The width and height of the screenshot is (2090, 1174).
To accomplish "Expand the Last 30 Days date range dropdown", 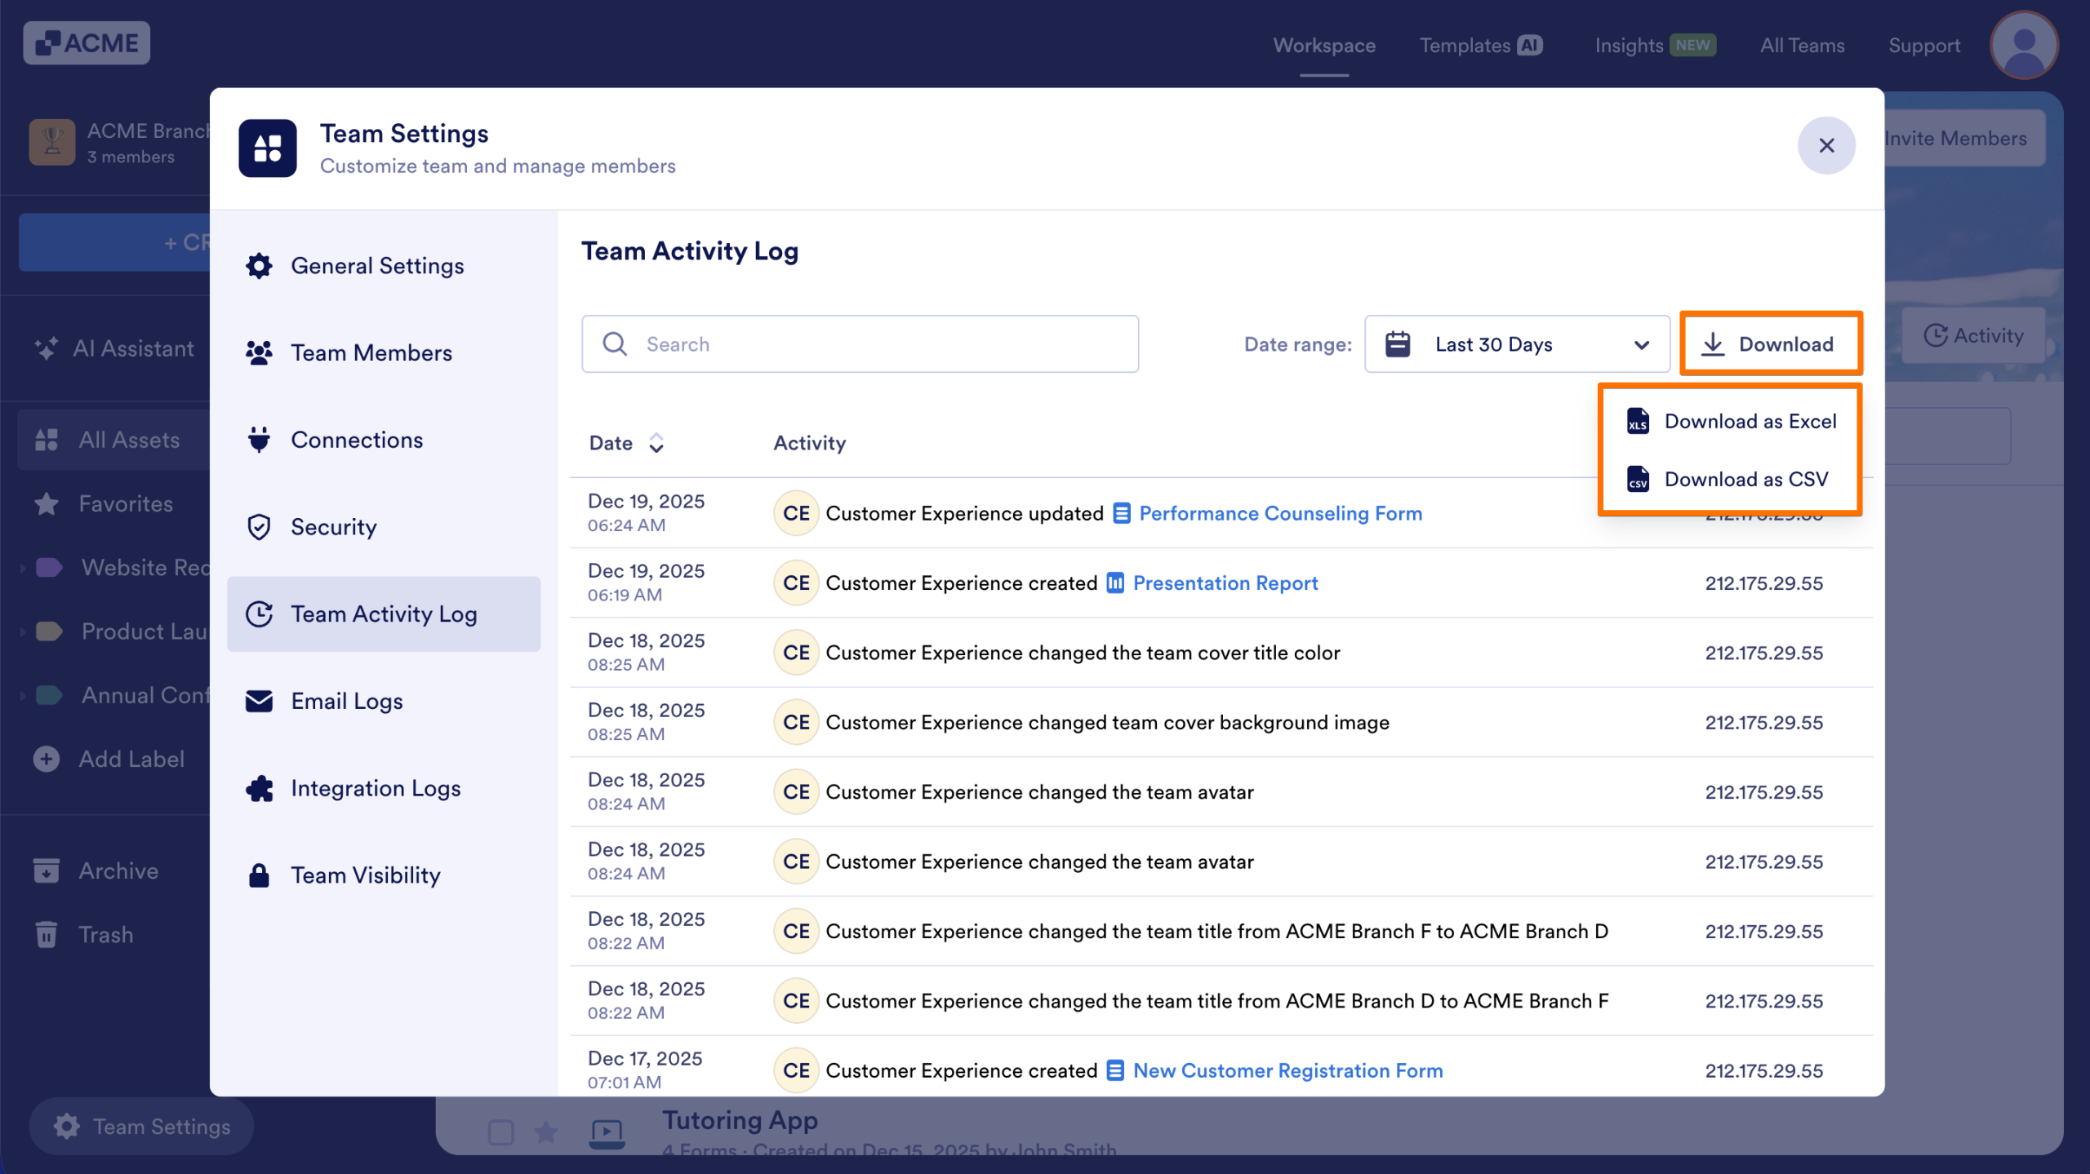I will (1516, 343).
